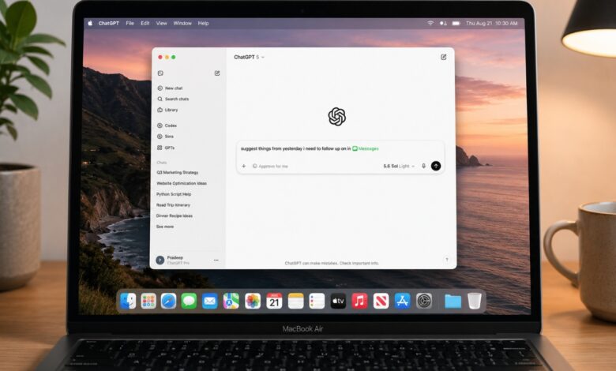Open the Library section
This screenshot has height=371, width=616.
click(x=167, y=110)
